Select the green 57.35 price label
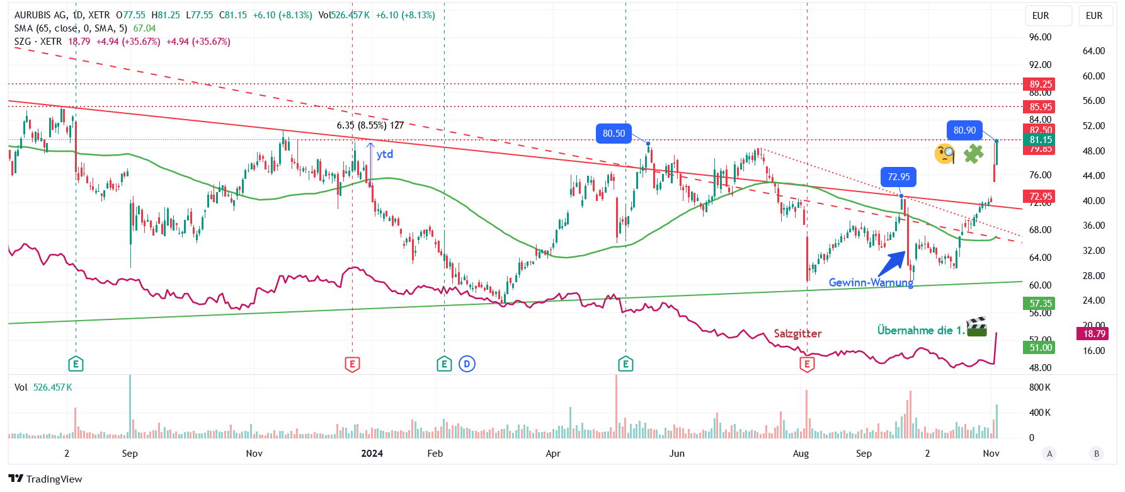 click(x=1040, y=303)
